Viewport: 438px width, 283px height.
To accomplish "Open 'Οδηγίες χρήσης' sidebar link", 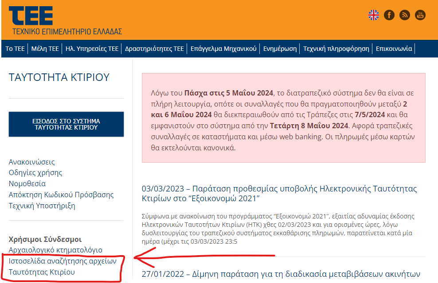I will click(35, 172).
